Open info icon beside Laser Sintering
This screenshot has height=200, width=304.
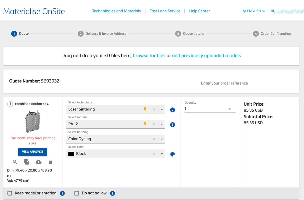tap(173, 110)
